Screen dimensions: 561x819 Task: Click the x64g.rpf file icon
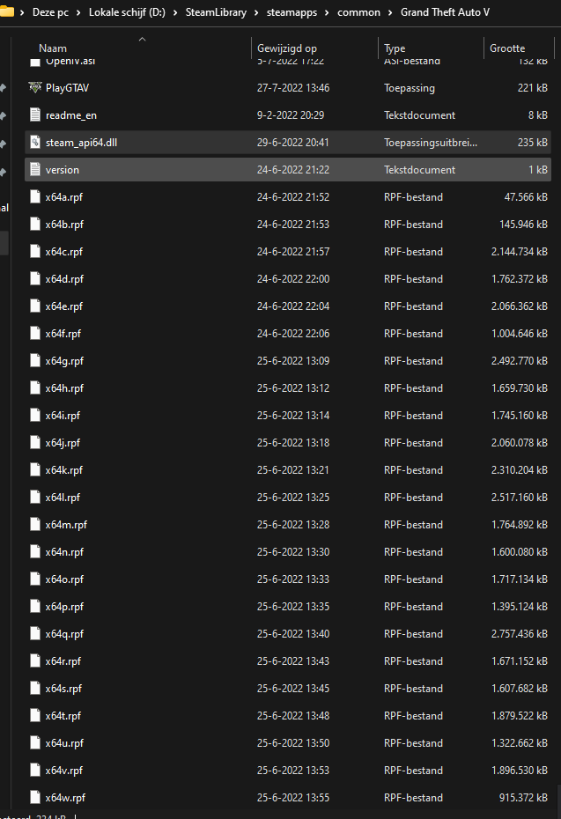pos(35,360)
